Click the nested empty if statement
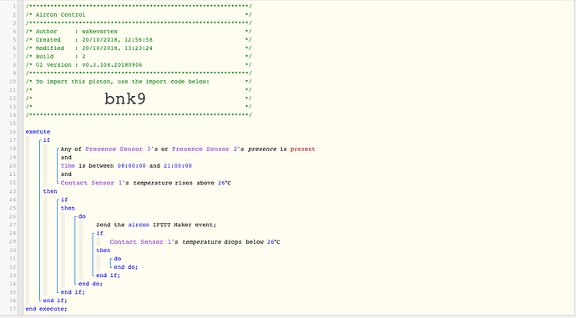The height and width of the screenshot is (318, 576). click(64, 199)
